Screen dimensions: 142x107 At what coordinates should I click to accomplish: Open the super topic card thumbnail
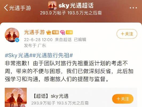pyautogui.click(x=16, y=97)
